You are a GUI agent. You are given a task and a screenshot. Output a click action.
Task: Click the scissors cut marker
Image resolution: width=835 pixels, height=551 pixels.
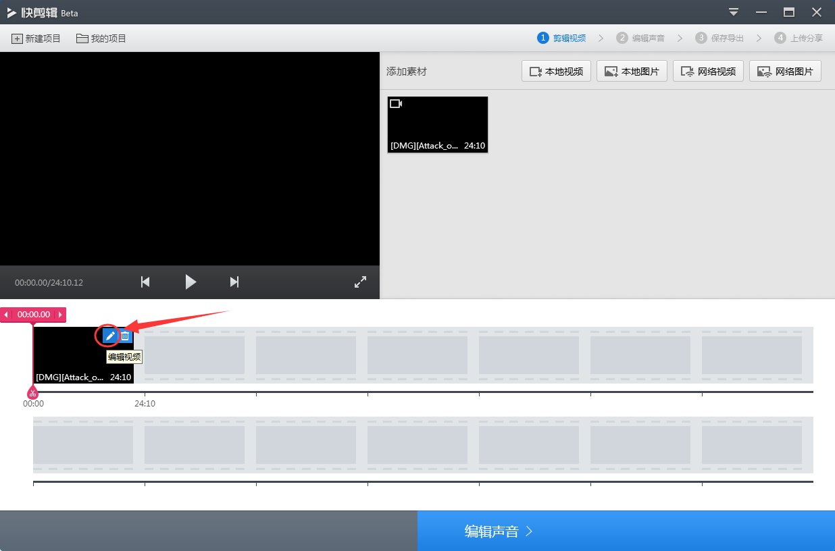32,393
